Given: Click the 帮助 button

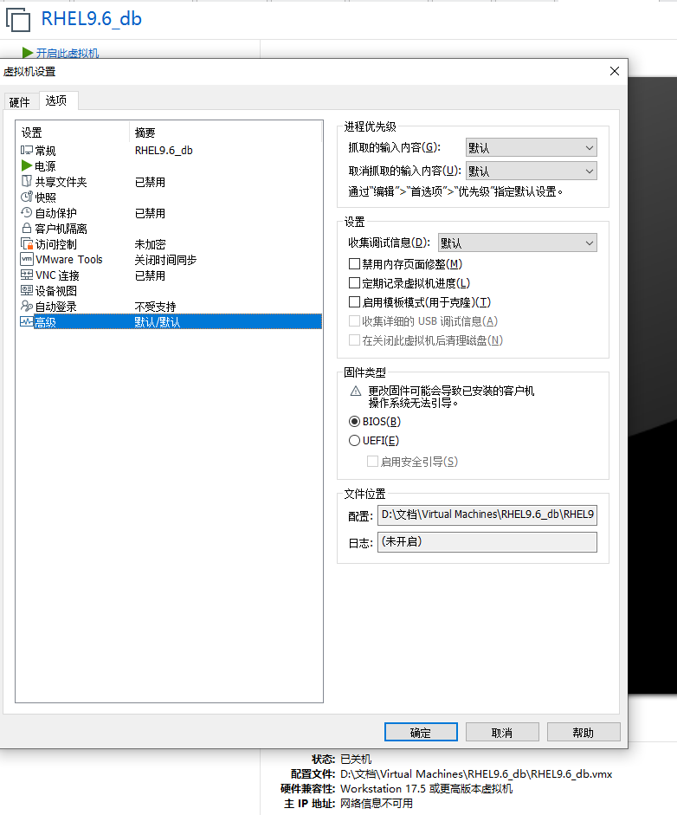Looking at the screenshot, I should coord(583,733).
